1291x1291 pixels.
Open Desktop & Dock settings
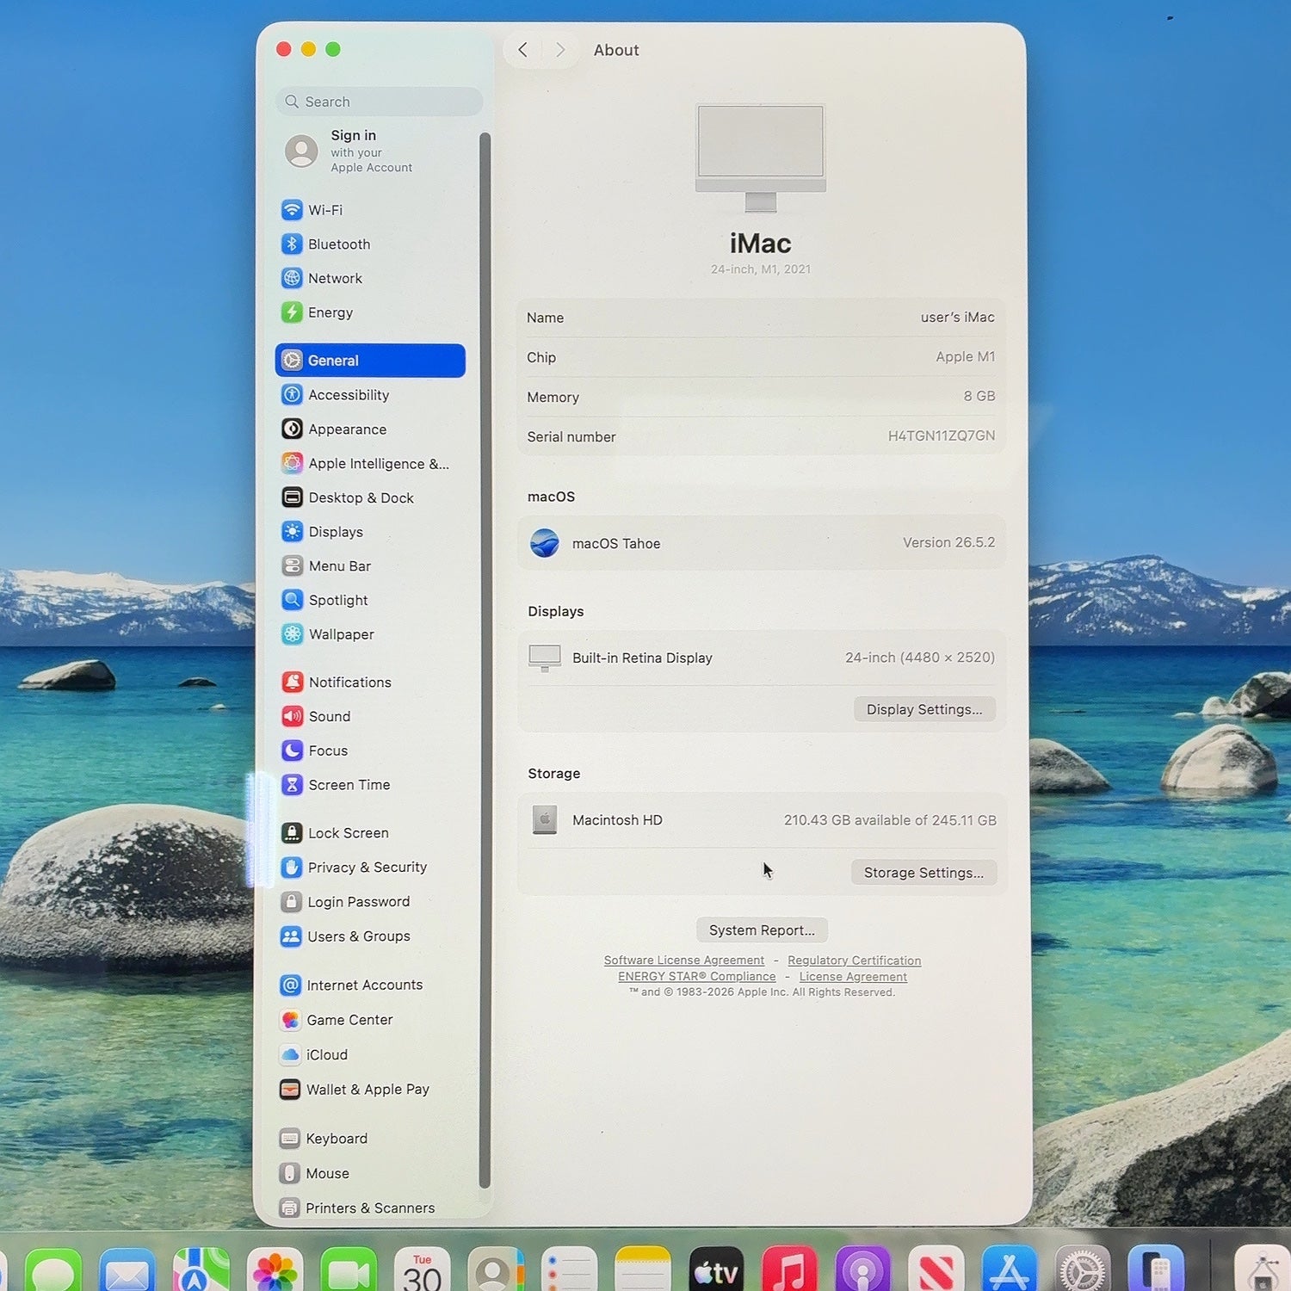coord(370,497)
